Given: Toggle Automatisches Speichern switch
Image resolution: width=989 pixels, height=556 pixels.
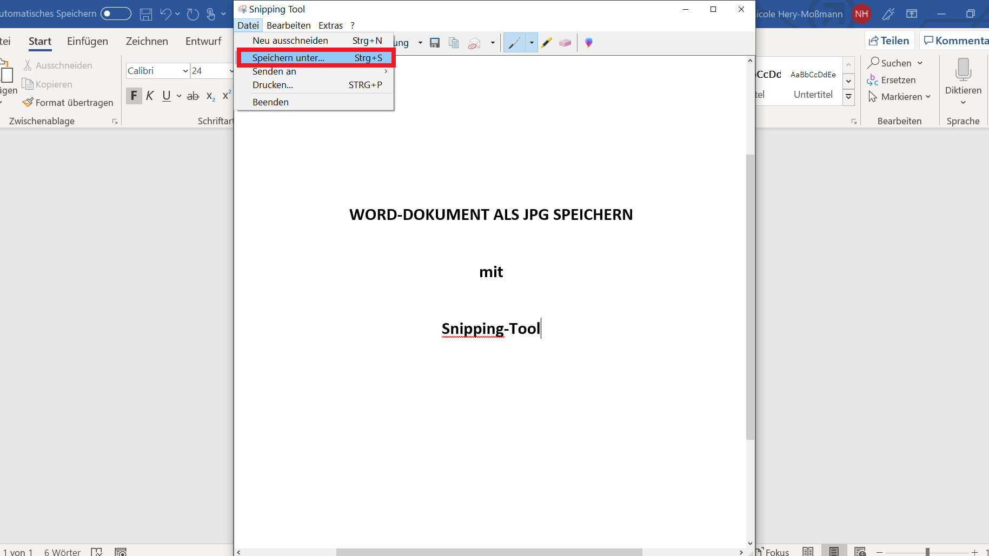Looking at the screenshot, I should coord(116,14).
